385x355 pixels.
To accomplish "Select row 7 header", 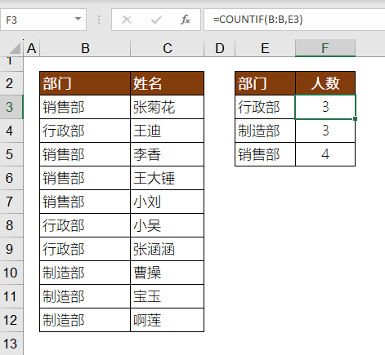I will pos(11,202).
